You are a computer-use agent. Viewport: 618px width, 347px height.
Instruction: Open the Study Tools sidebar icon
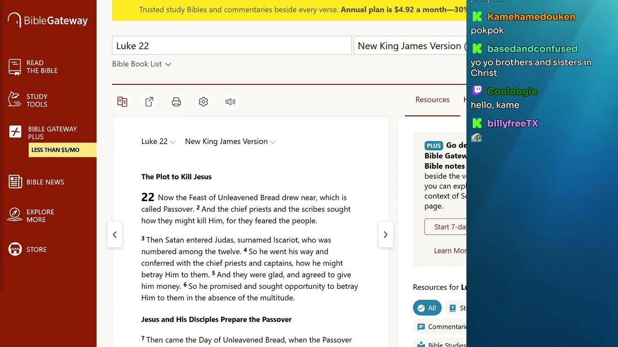(14, 100)
